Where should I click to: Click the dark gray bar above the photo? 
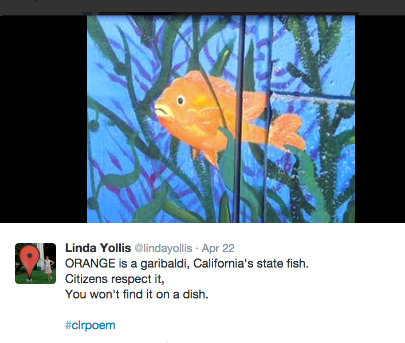click(202, 6)
